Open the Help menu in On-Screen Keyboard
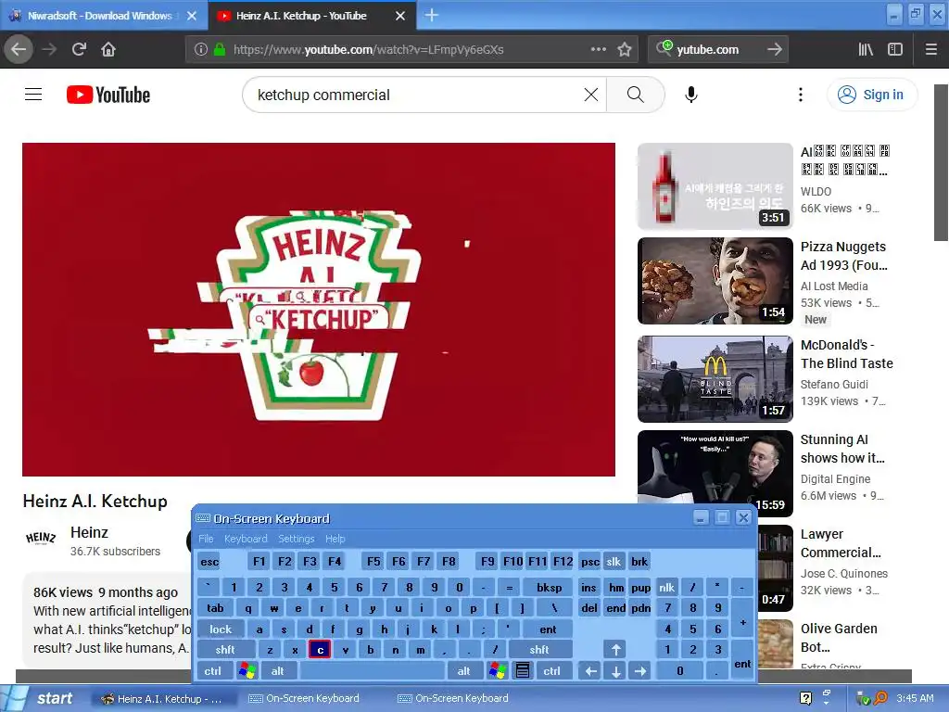Viewport: 949px width, 712px height. (x=335, y=539)
